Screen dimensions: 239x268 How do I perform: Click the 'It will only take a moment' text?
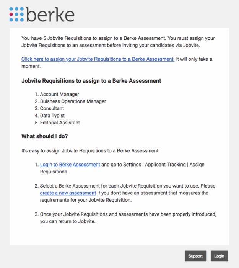tap(117, 63)
